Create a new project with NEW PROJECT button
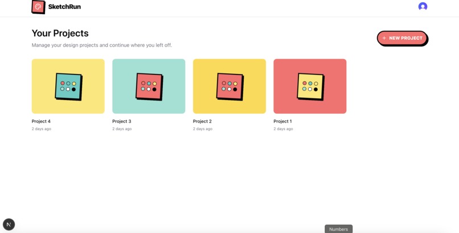The height and width of the screenshot is (233, 459). (403, 38)
